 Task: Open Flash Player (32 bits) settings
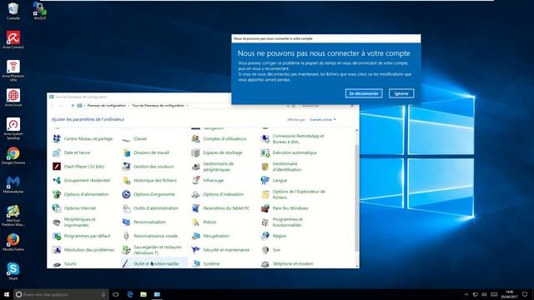coord(78,167)
